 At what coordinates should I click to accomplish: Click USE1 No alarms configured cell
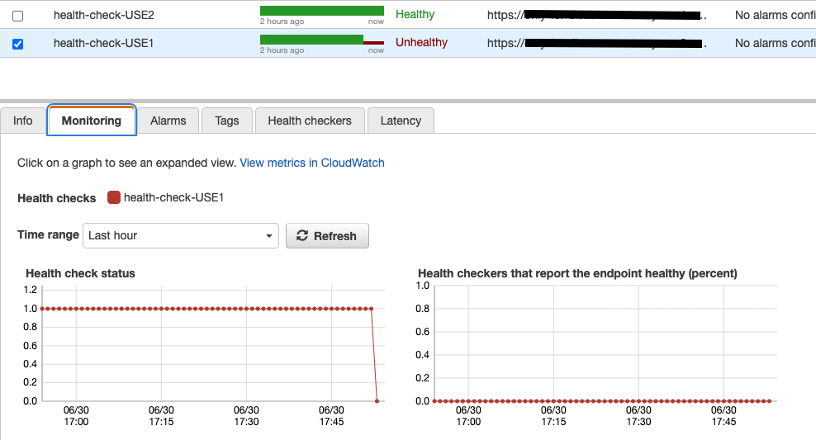point(776,43)
